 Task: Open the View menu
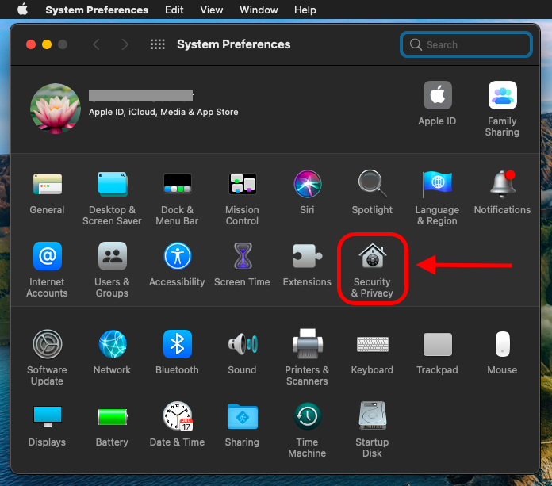[x=212, y=10]
